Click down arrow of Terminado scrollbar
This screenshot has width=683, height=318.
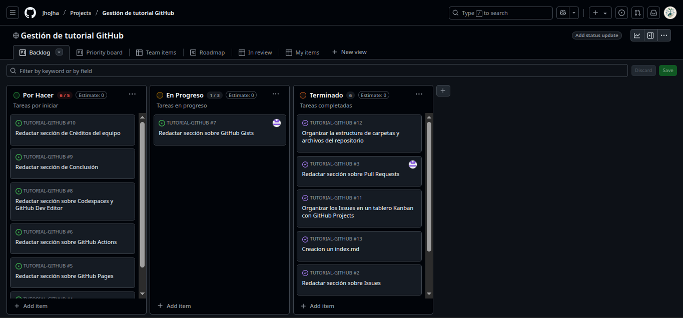coord(429,294)
